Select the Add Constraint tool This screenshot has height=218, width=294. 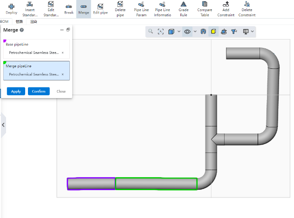pos(226,9)
